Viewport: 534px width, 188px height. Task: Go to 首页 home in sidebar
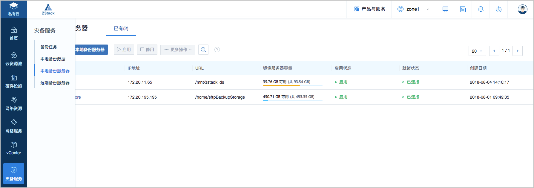[x=14, y=34]
